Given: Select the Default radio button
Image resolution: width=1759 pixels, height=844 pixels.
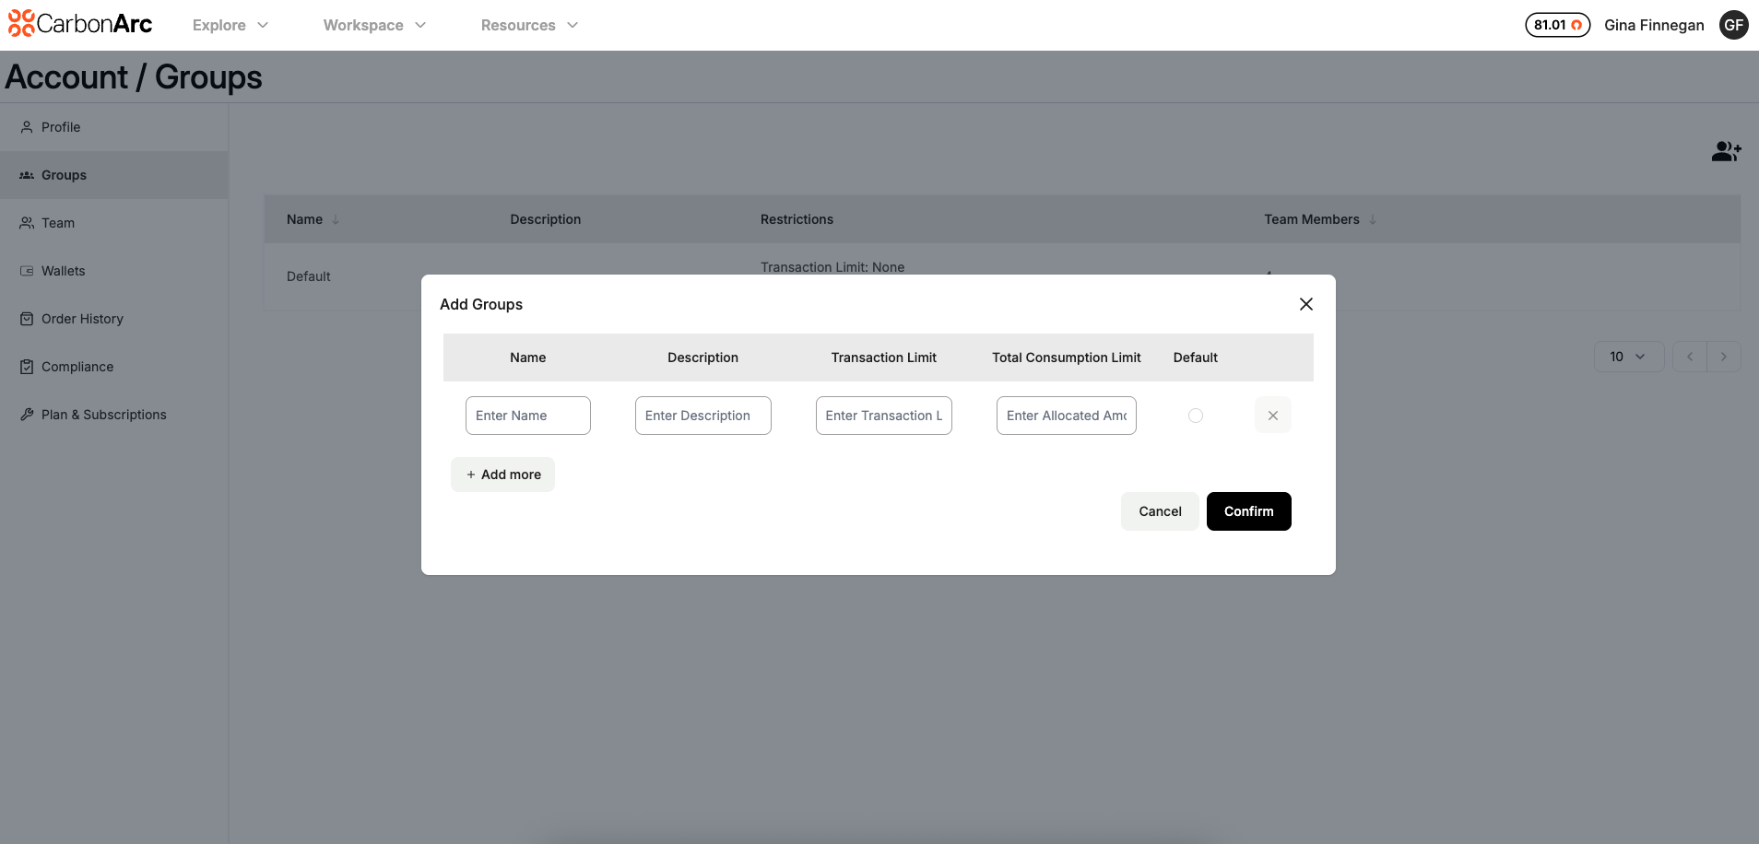Looking at the screenshot, I should [1195, 416].
